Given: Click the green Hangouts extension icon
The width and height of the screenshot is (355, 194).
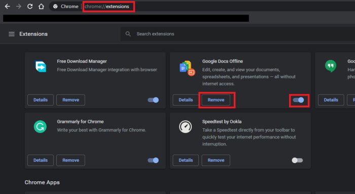Looking at the screenshot, I should pyautogui.click(x=331, y=66).
